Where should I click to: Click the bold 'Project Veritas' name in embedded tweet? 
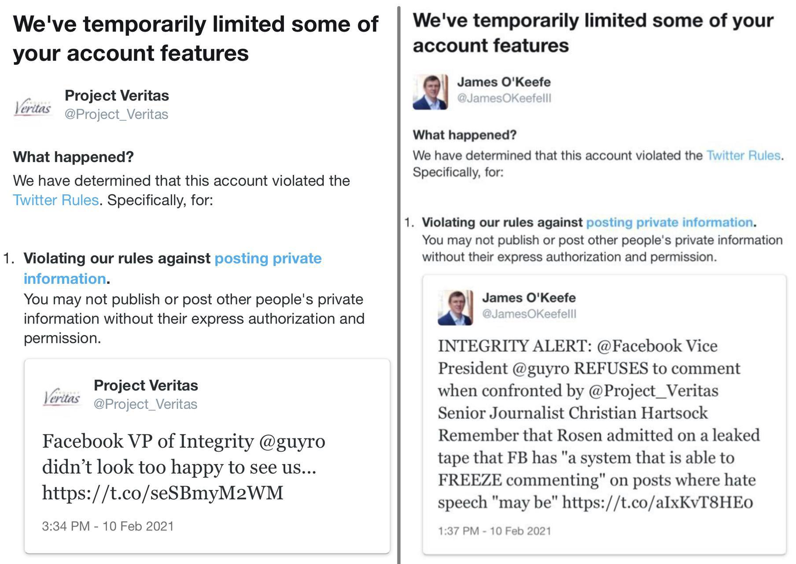tap(146, 386)
